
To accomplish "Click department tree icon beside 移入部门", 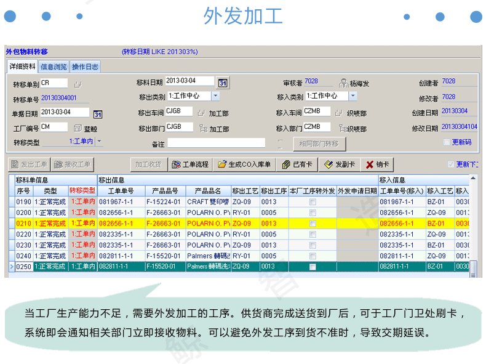I will tap(343, 128).
